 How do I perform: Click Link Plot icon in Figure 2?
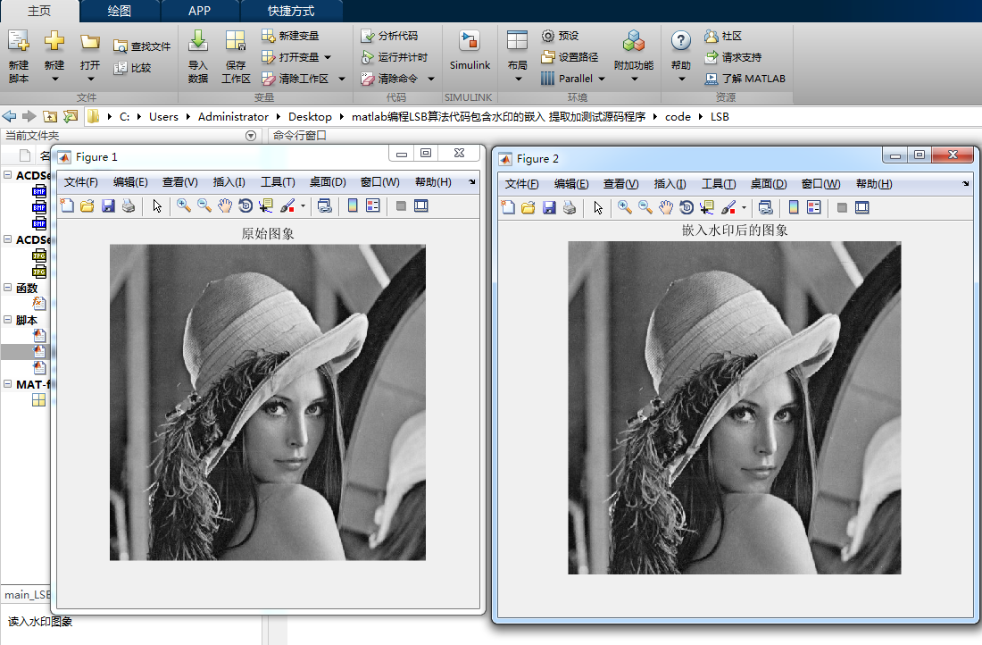765,207
